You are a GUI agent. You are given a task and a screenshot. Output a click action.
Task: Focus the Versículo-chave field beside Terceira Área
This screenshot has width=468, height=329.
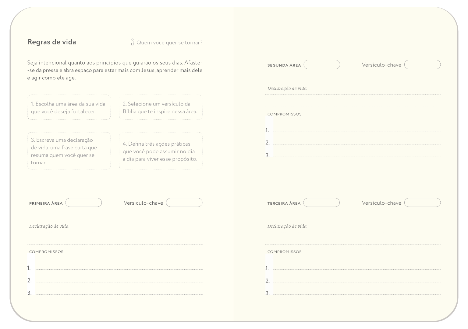click(x=422, y=203)
